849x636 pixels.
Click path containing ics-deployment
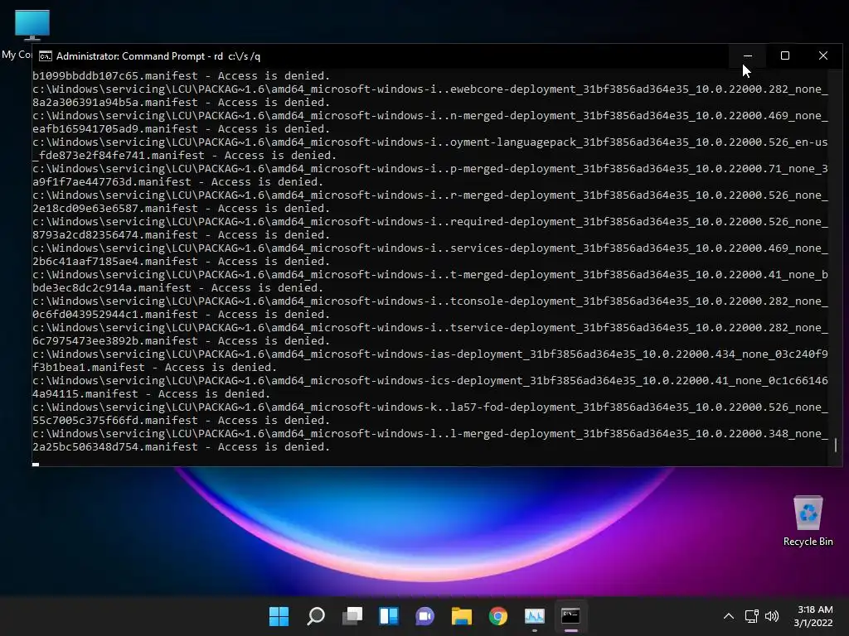pyautogui.click(x=430, y=381)
